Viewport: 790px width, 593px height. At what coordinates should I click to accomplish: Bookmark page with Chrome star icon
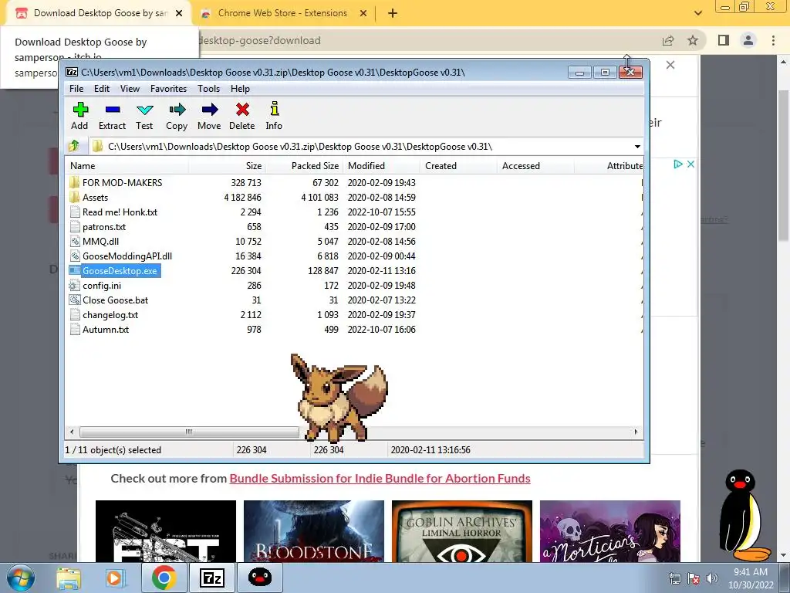[x=693, y=40]
